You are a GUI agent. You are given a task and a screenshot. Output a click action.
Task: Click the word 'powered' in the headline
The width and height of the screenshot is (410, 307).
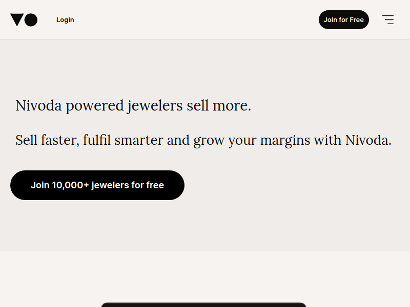95,106
